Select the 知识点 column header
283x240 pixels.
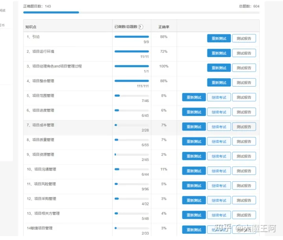coord(31,27)
